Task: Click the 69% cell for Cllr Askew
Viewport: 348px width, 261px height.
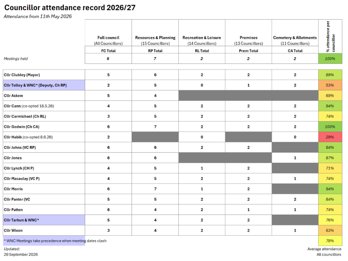Action: [330, 96]
